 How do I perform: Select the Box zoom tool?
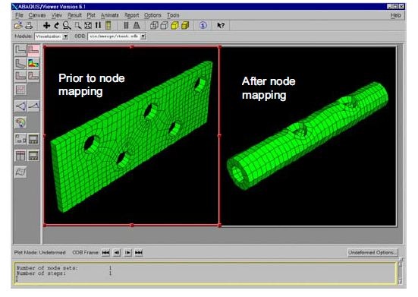point(77,25)
